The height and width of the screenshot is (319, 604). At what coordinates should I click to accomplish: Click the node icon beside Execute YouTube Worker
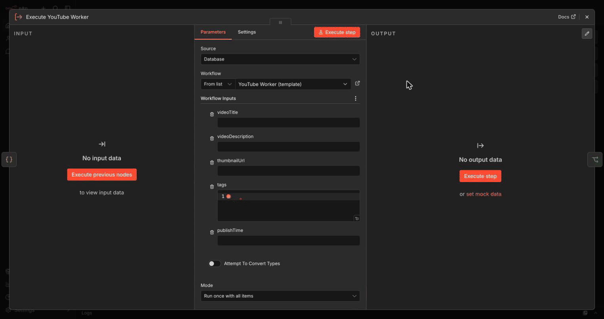(18, 17)
